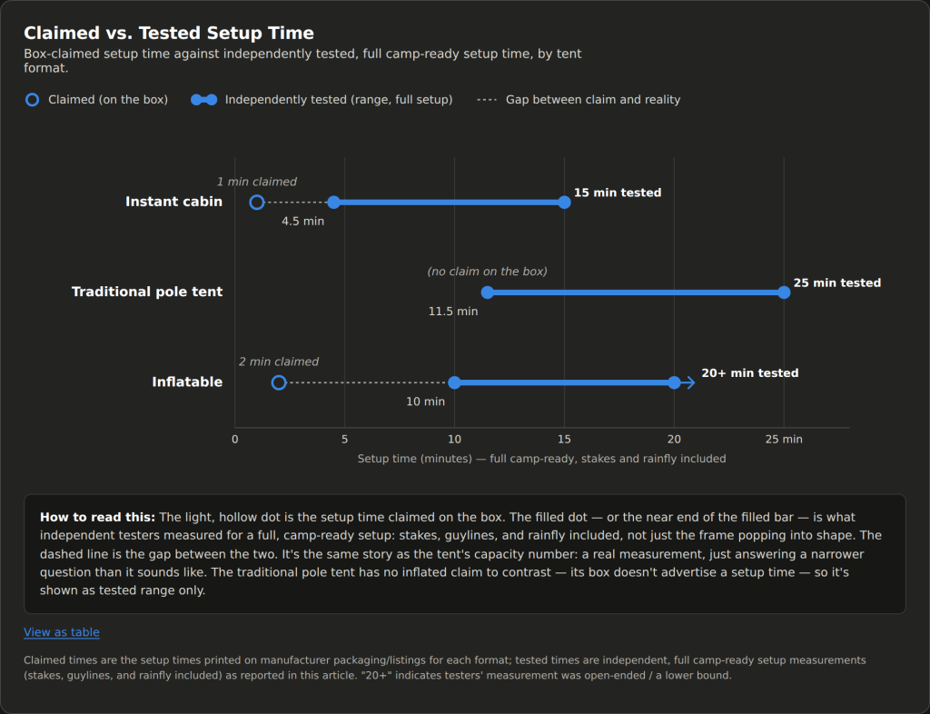Click the Inflatable tested range bar

pyautogui.click(x=564, y=382)
